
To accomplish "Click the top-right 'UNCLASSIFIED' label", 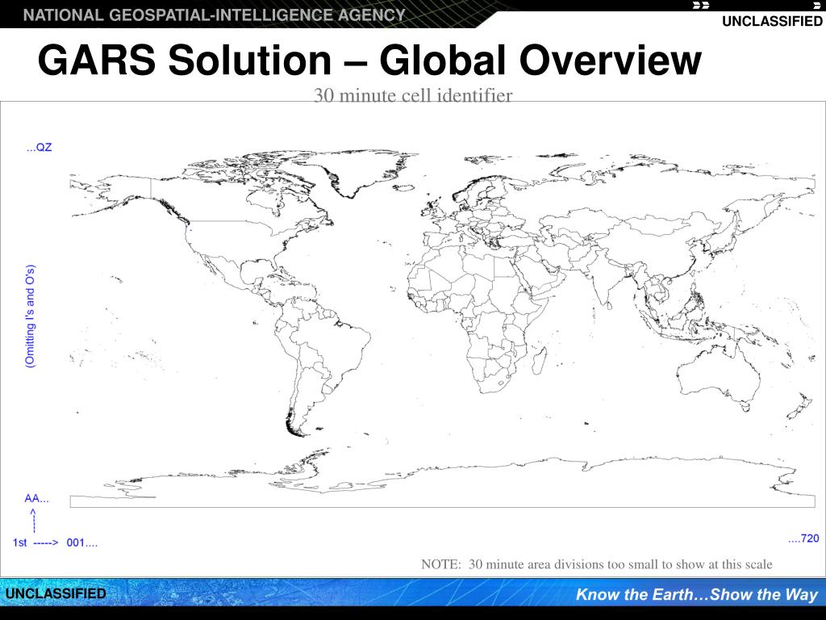I will click(x=772, y=22).
